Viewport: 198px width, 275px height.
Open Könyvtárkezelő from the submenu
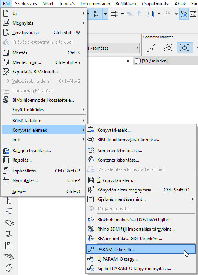pyautogui.click(x=141, y=130)
